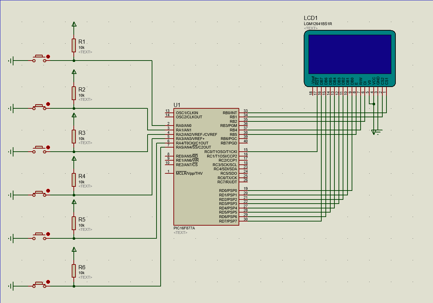Toggle the red latch dot on R5's button
The width and height of the screenshot is (433, 303).
pos(48,234)
